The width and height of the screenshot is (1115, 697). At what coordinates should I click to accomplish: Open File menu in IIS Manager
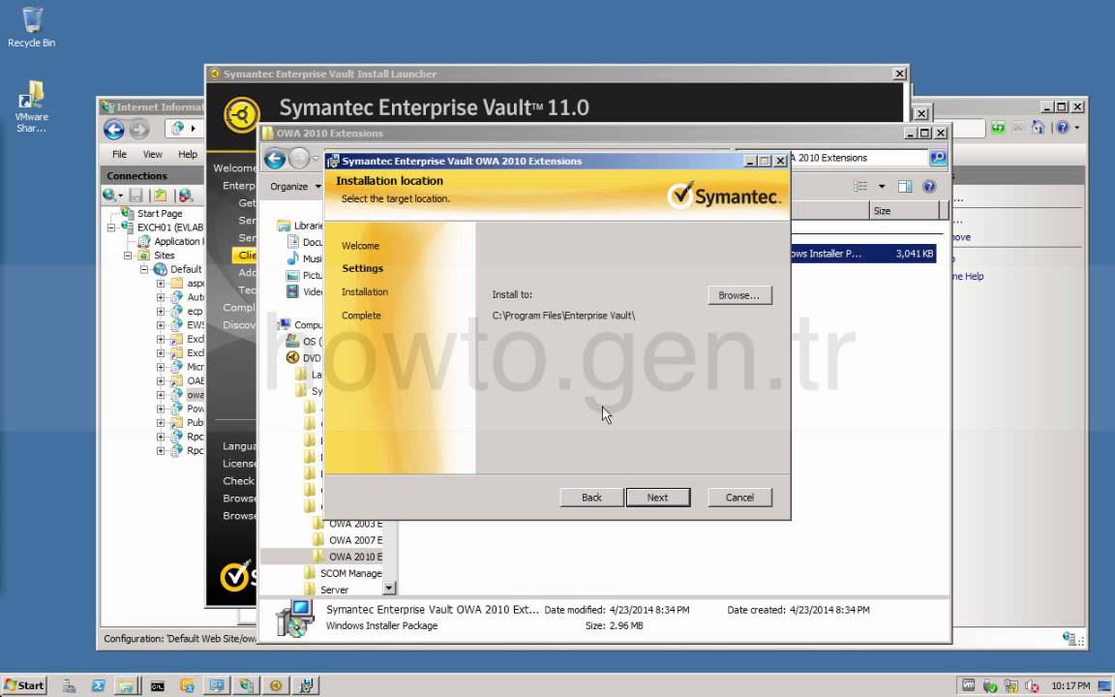[119, 154]
